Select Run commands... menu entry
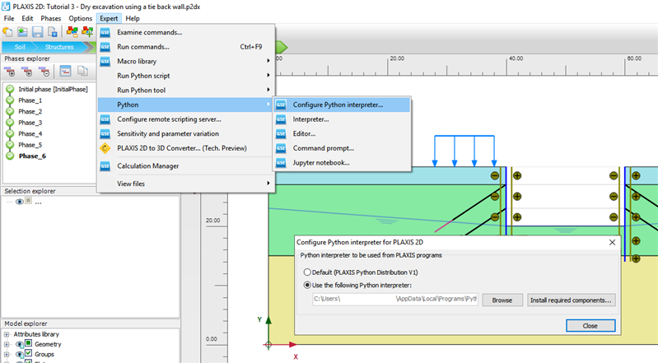This screenshot has width=658, height=363. coord(186,47)
